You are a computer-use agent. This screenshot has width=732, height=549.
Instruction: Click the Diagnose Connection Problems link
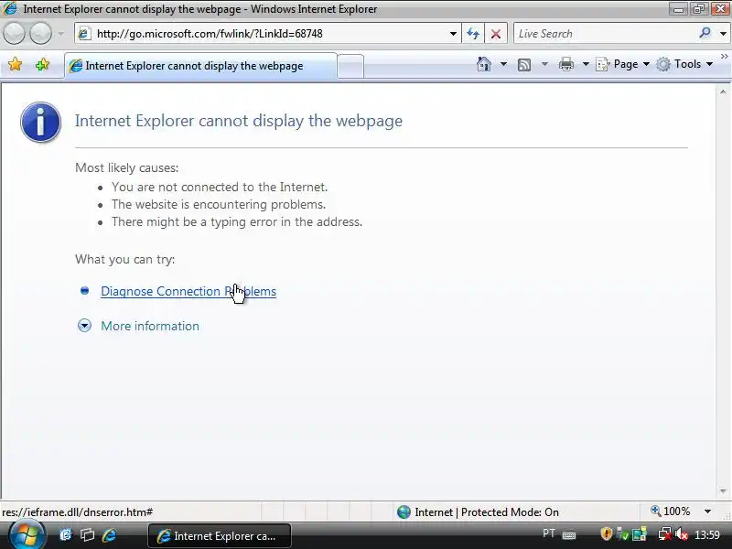[188, 291]
